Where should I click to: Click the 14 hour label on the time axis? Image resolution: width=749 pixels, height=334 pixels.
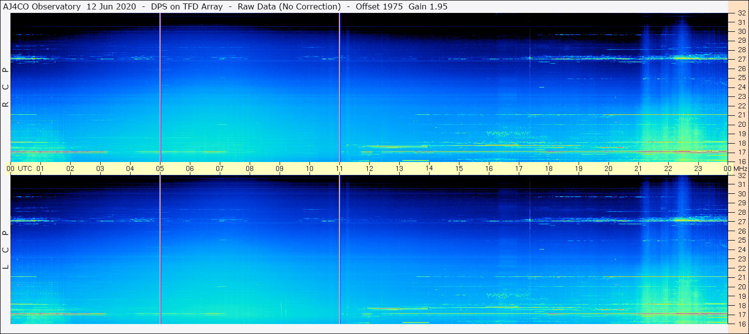pos(429,168)
